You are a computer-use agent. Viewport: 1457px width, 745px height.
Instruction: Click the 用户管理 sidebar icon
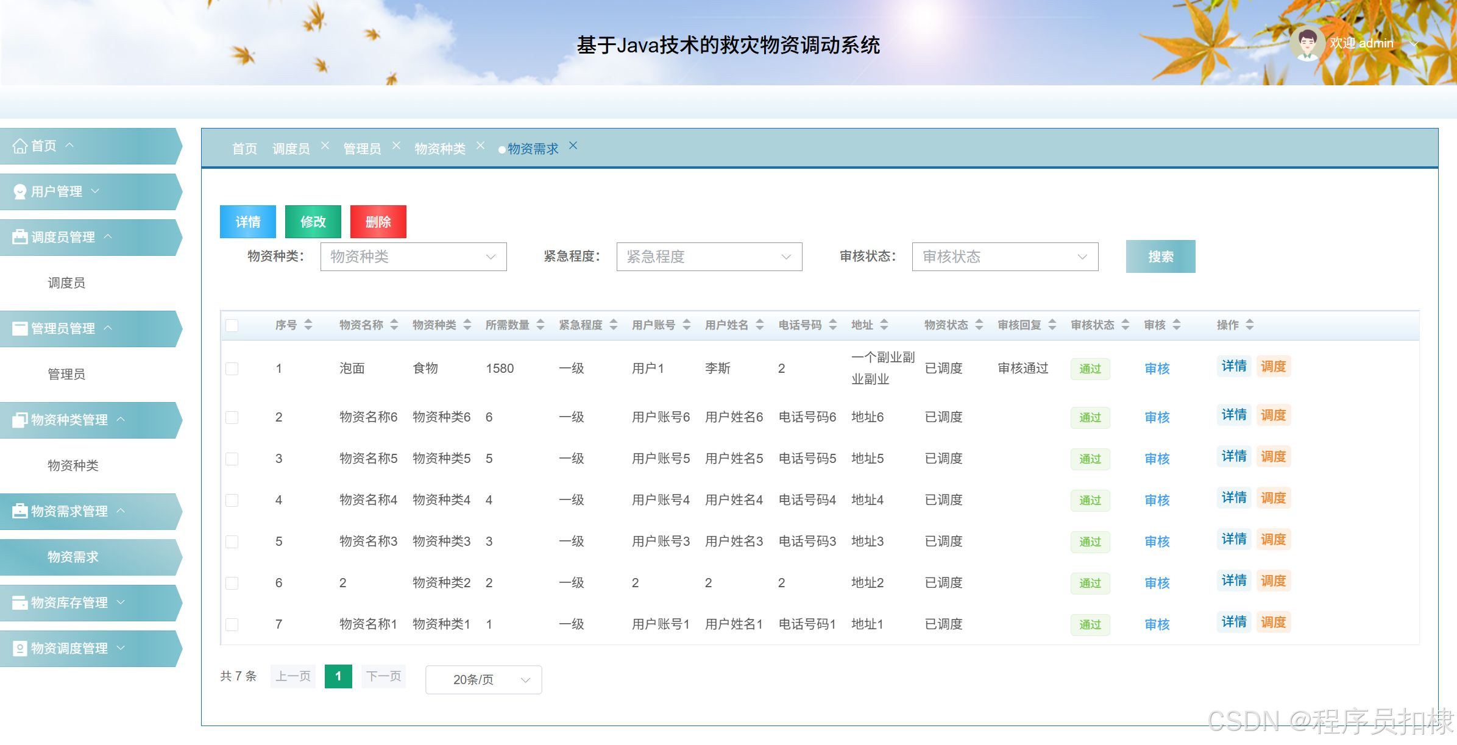(x=19, y=192)
